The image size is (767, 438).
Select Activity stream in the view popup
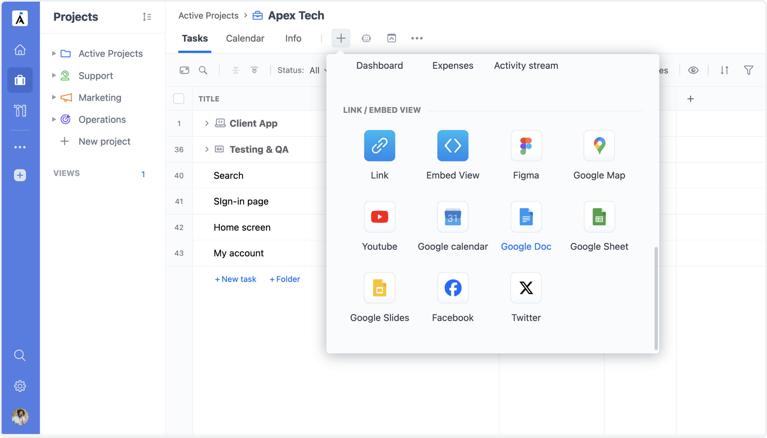pyautogui.click(x=526, y=66)
